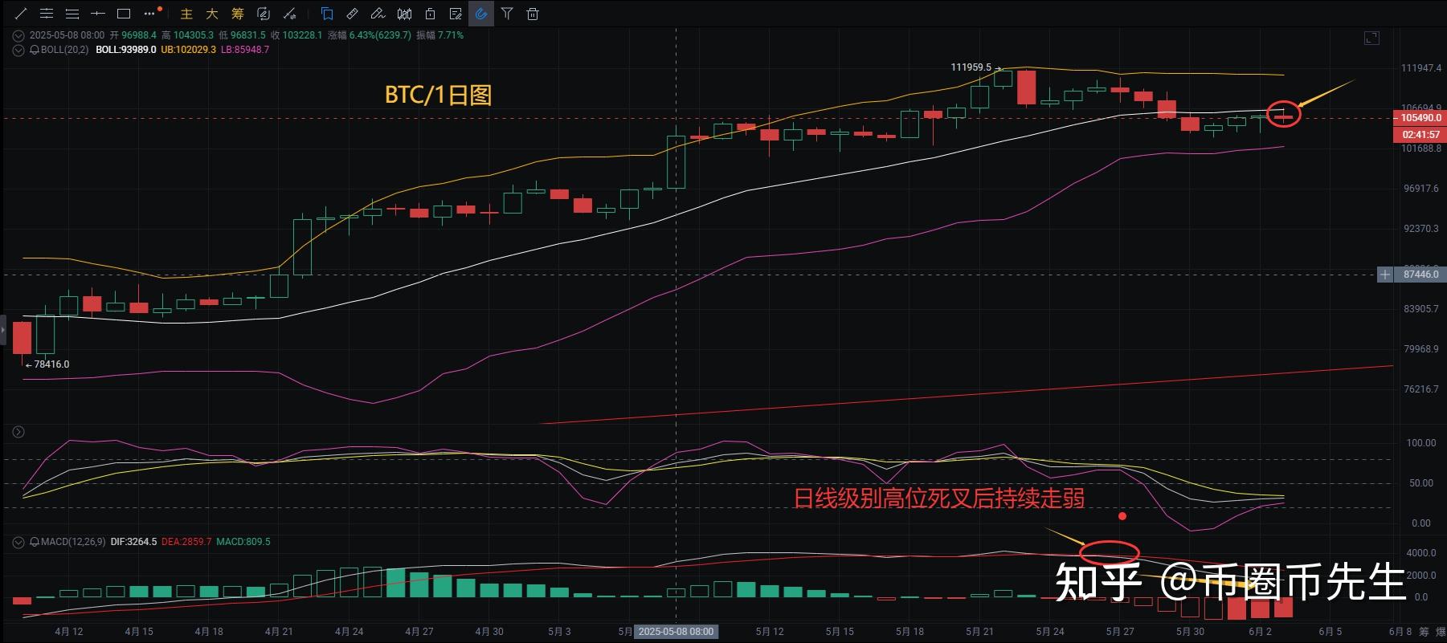Click the 5月 21 date on time axis

(x=979, y=632)
